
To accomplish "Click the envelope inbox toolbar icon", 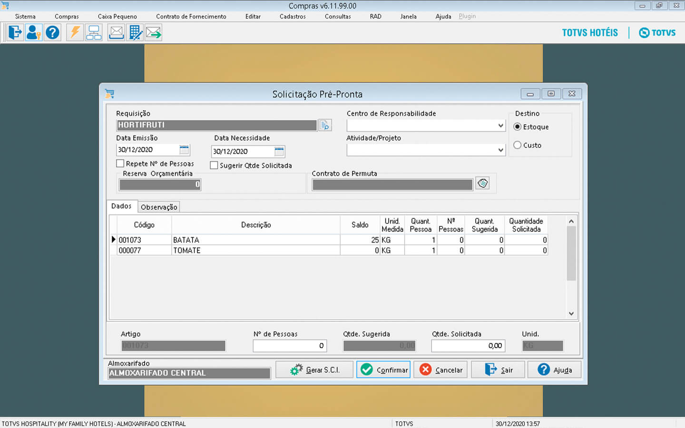I will [x=116, y=32].
